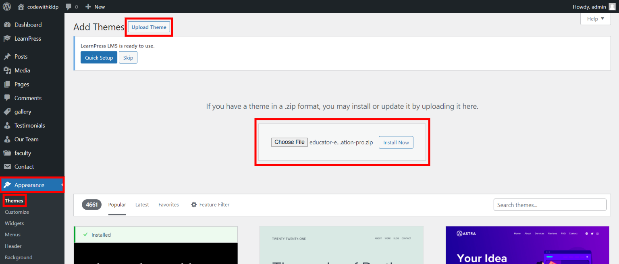Collapse the Appearance submenu arrow
619x264 pixels.
click(62, 185)
